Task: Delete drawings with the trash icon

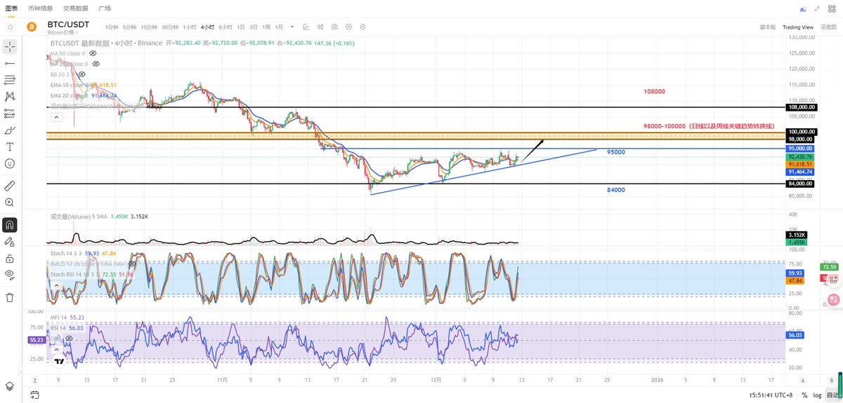Action: pos(10,297)
